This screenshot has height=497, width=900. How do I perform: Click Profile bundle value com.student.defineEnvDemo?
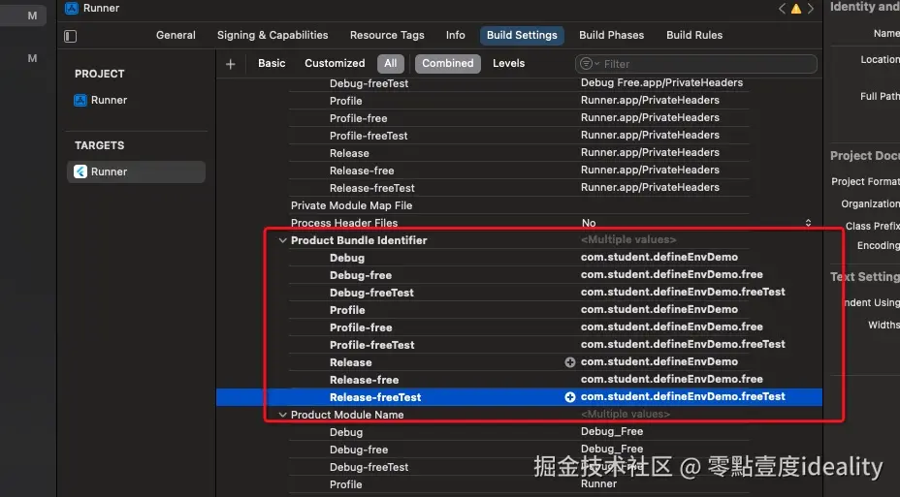(x=659, y=310)
